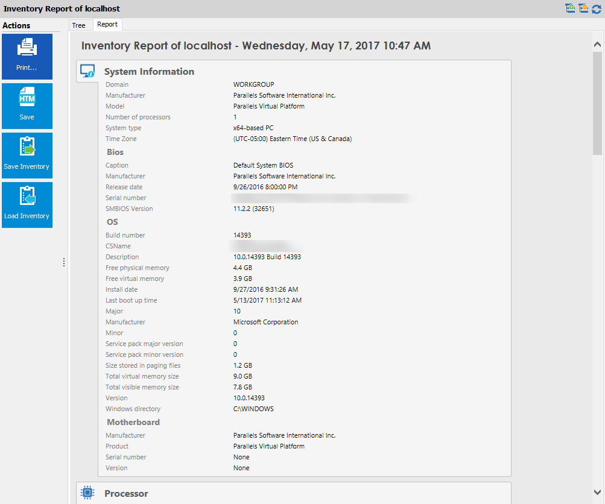605x504 pixels.
Task: Click the Processor chip icon
Action: point(87,493)
